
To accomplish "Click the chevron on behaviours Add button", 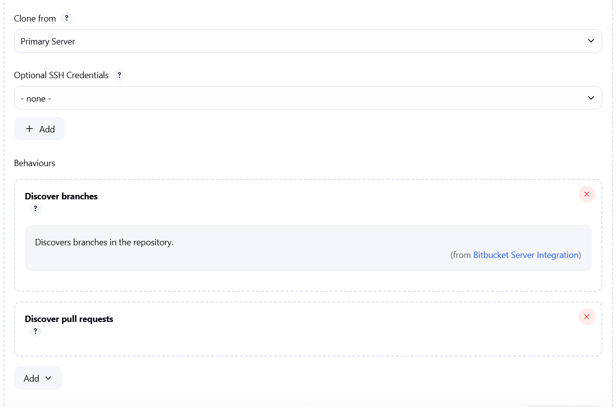I will pyautogui.click(x=48, y=378).
